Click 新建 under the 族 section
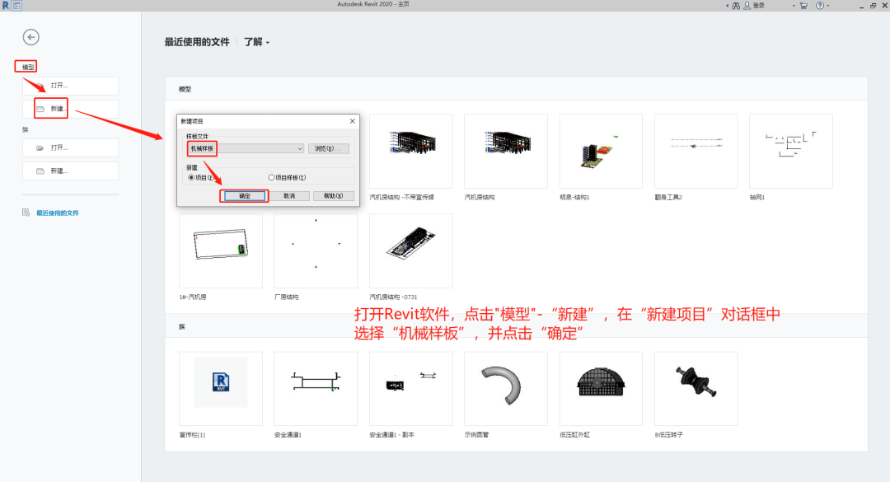890x482 pixels. [70, 171]
